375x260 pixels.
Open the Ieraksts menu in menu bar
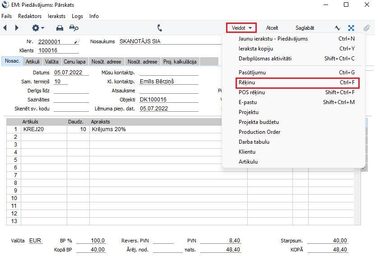[x=57, y=16]
